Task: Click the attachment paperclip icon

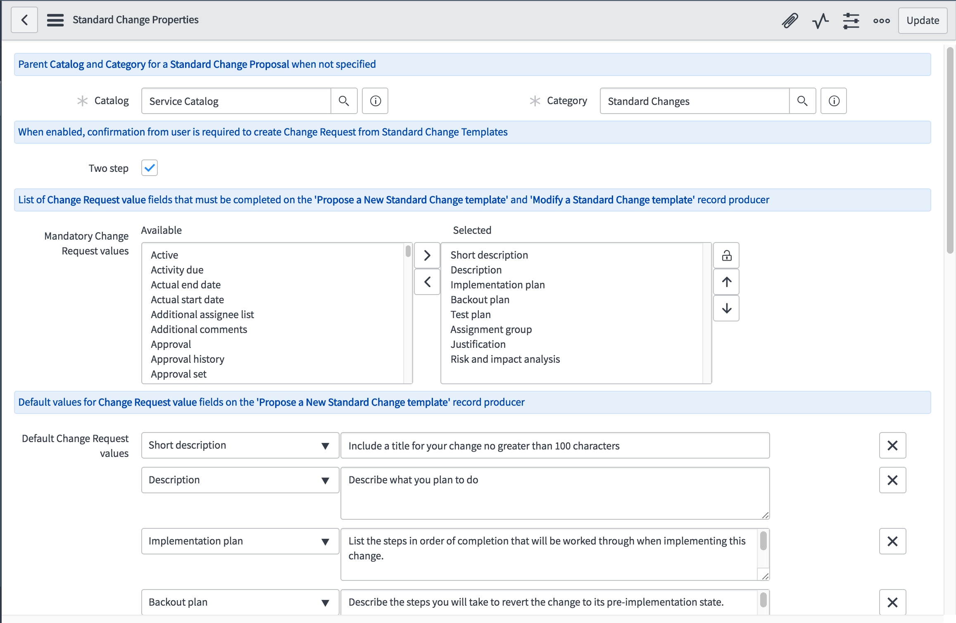Action: click(790, 20)
